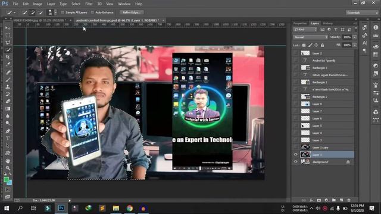Image resolution: width=381 pixels, height=214 pixels.
Task: Click Lock all padlock icon
Action: (322, 45)
